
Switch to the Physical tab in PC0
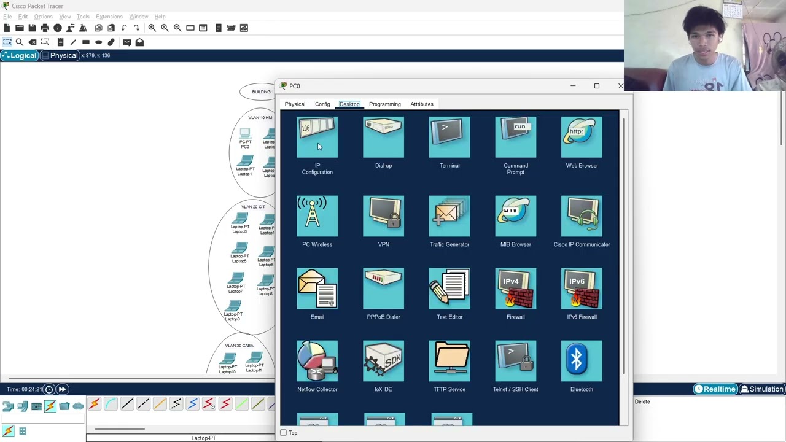295,104
